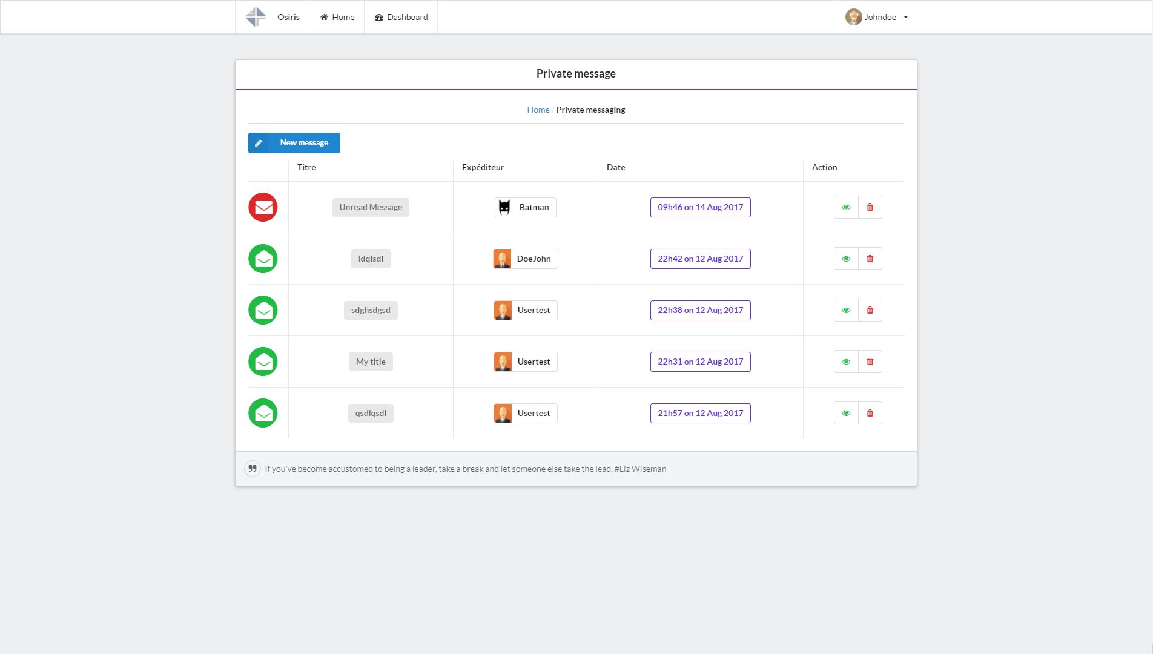Image resolution: width=1153 pixels, height=654 pixels.
Task: Click the Batman sender badge
Action: coord(525,207)
